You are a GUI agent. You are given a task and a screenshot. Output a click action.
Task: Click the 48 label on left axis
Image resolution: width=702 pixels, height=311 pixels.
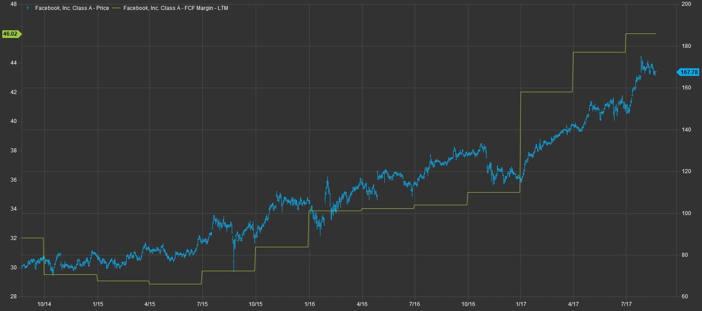click(13, 4)
